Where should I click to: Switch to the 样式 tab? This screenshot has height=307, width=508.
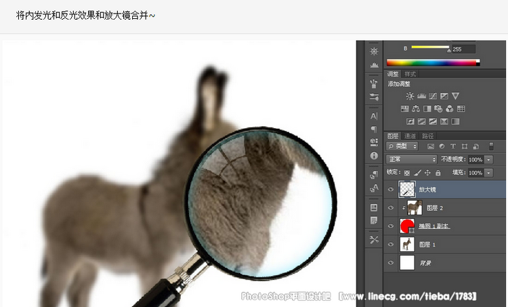click(x=410, y=74)
